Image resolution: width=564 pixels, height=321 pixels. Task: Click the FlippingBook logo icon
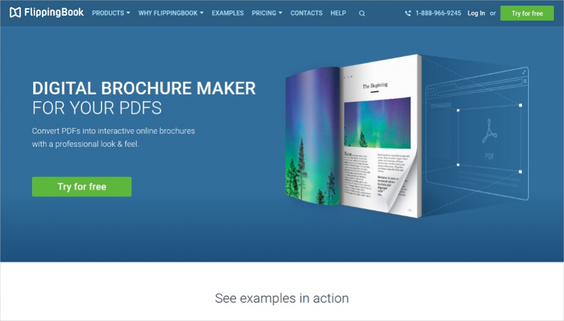tap(15, 13)
